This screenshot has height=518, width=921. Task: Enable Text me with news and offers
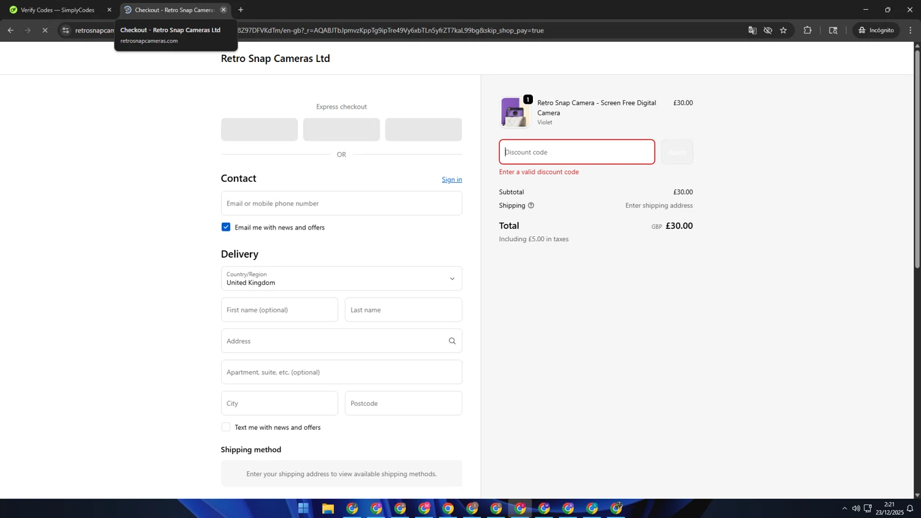pos(226,427)
